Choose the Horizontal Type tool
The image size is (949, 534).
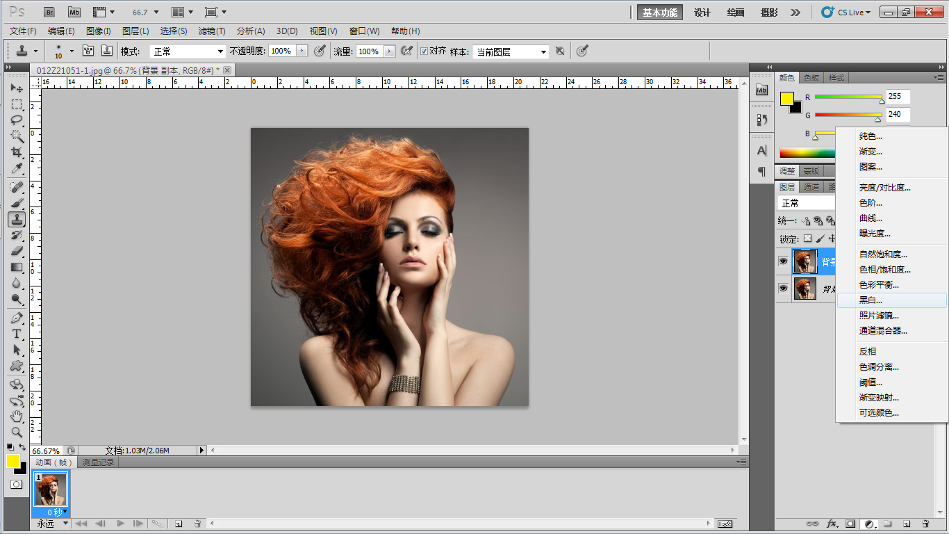click(17, 334)
